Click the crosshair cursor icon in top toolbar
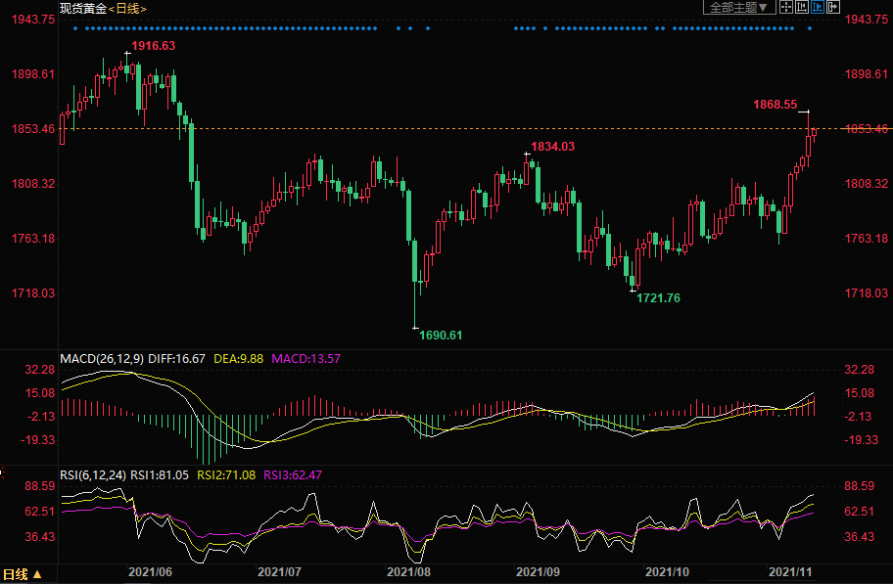Image resolution: width=893 pixels, height=584 pixels. pyautogui.click(x=786, y=7)
